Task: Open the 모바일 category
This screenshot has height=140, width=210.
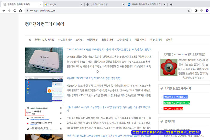Action: click(79, 40)
